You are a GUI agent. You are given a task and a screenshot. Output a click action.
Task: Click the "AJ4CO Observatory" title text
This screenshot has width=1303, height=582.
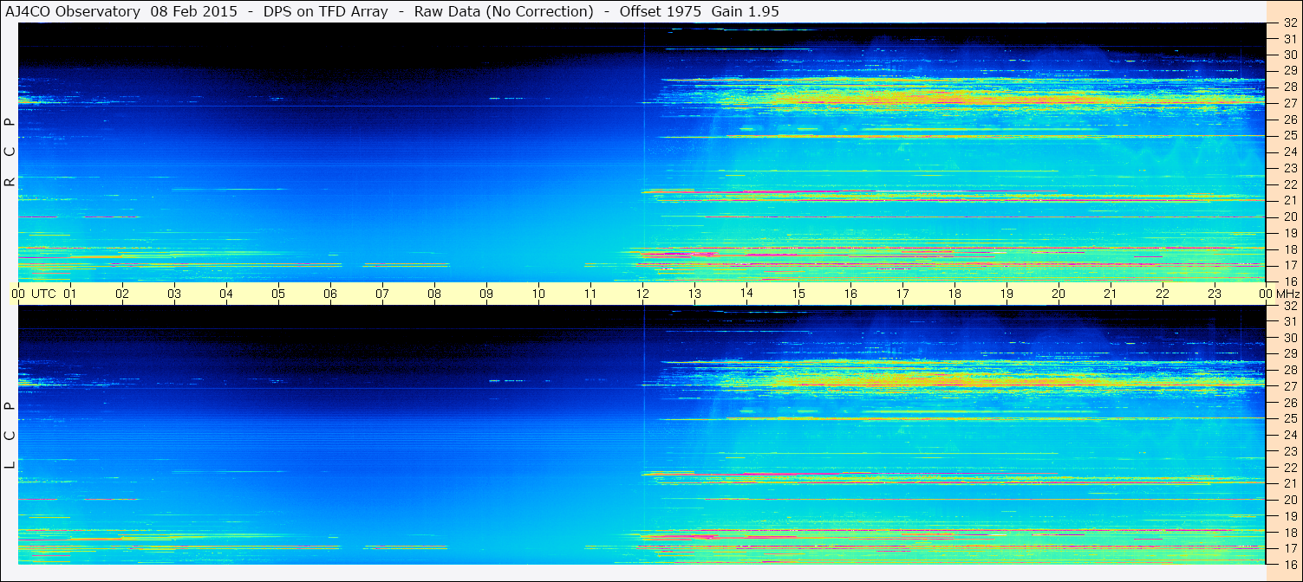point(73,12)
